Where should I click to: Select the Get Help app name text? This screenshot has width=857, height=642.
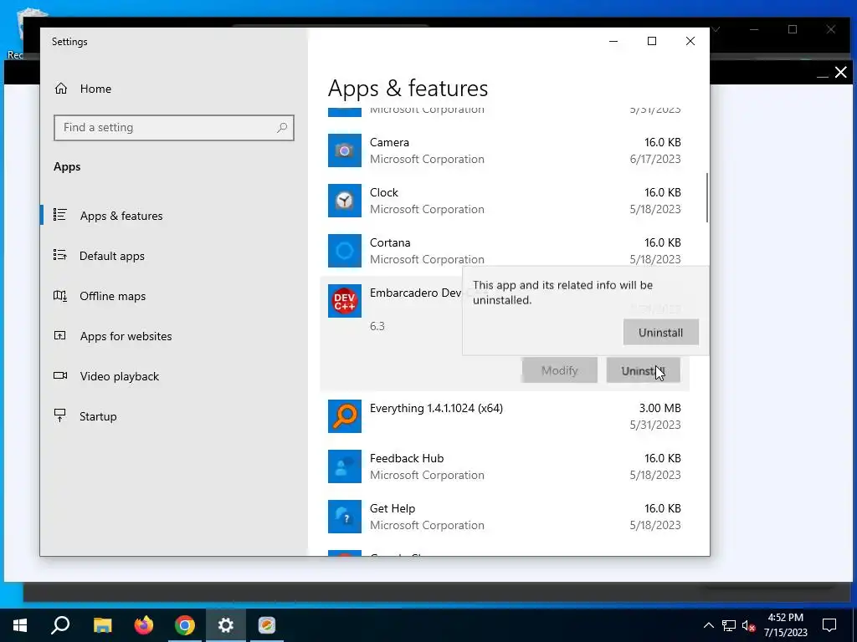[393, 509]
